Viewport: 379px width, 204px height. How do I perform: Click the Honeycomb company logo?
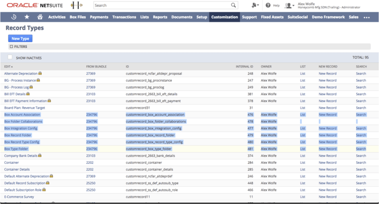pos(77,5)
